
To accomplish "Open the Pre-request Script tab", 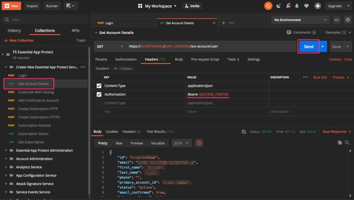I will [x=205, y=59].
